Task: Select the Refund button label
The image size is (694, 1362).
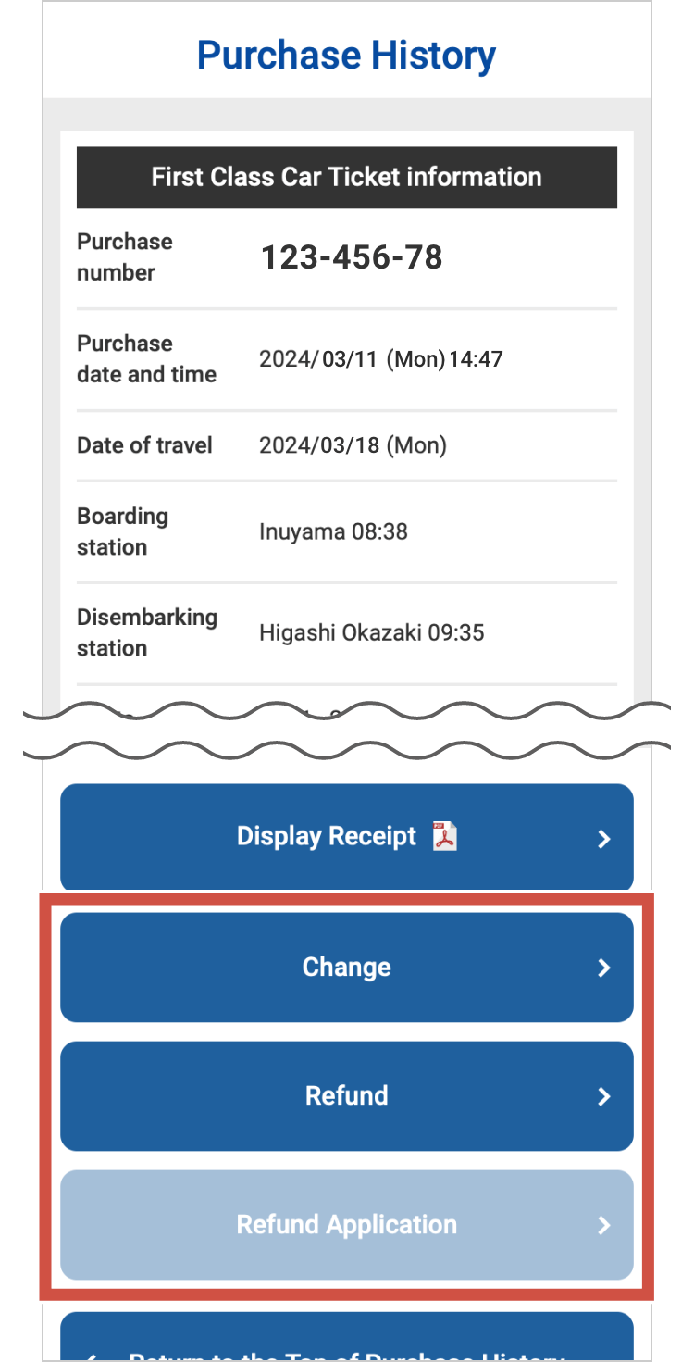Action: click(x=346, y=1096)
